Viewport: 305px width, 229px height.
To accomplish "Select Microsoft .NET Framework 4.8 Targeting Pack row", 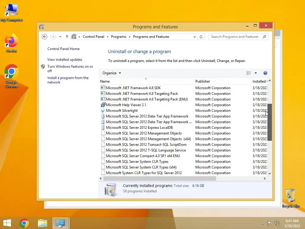I will [183, 93].
